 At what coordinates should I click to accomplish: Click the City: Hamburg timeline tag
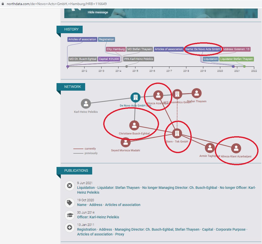[116, 49]
